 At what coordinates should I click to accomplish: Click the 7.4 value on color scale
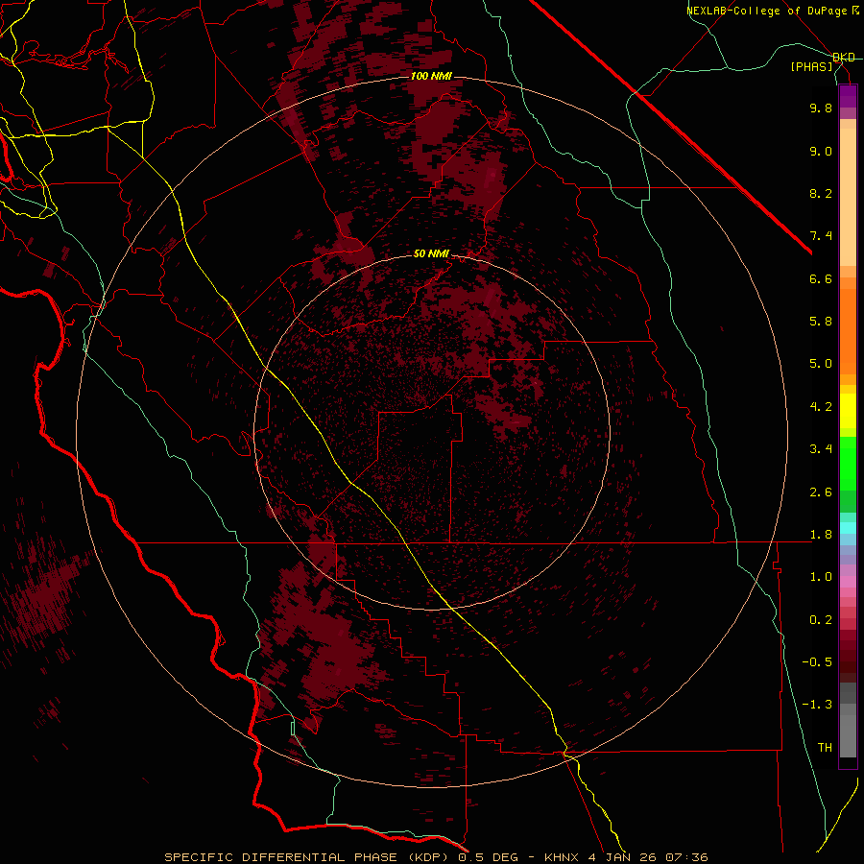821,236
